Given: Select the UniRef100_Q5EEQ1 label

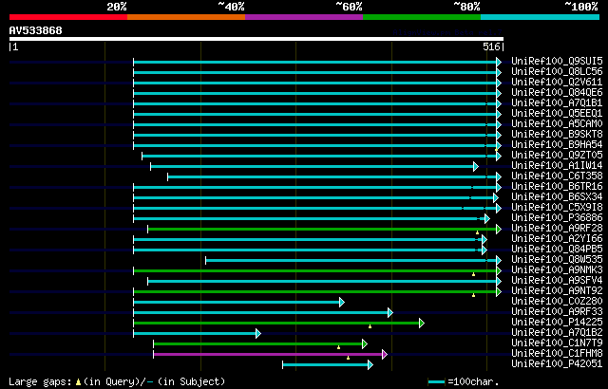Looking at the screenshot, I should [557, 114].
